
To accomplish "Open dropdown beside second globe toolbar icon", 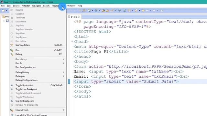I will 99,10.
